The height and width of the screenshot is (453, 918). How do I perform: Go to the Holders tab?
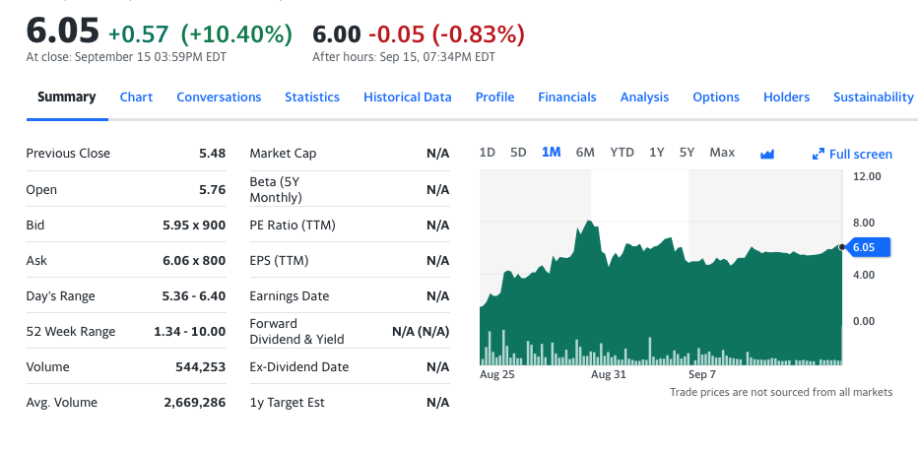tap(786, 97)
